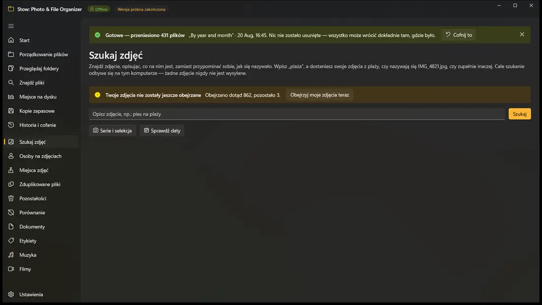Click the Muzyka note icon

11,255
